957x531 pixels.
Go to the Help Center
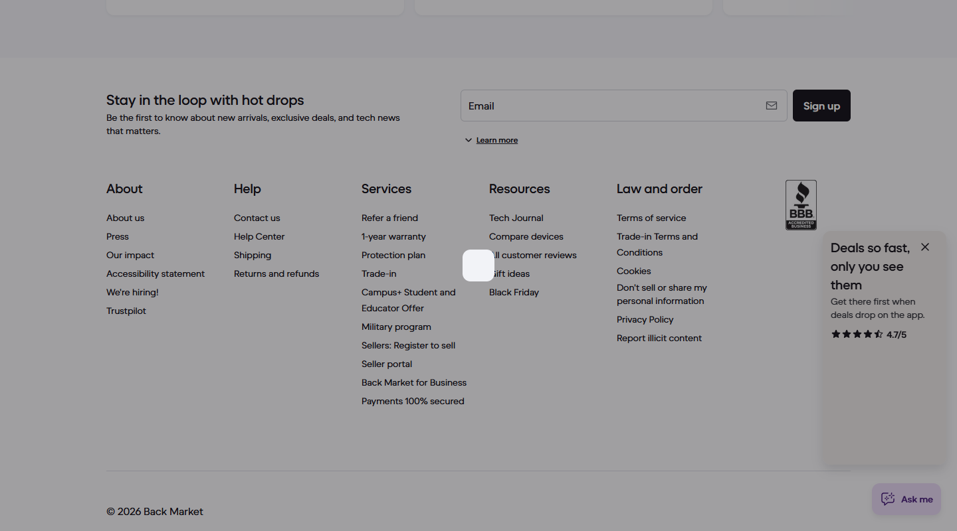click(259, 236)
